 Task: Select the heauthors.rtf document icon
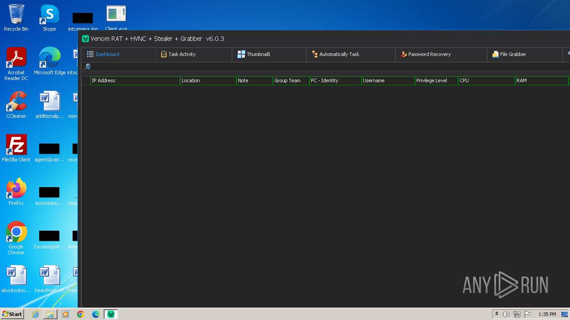49,279
